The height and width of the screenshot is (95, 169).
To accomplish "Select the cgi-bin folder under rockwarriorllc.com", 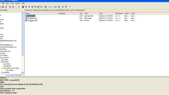I will click(x=3, y=53).
